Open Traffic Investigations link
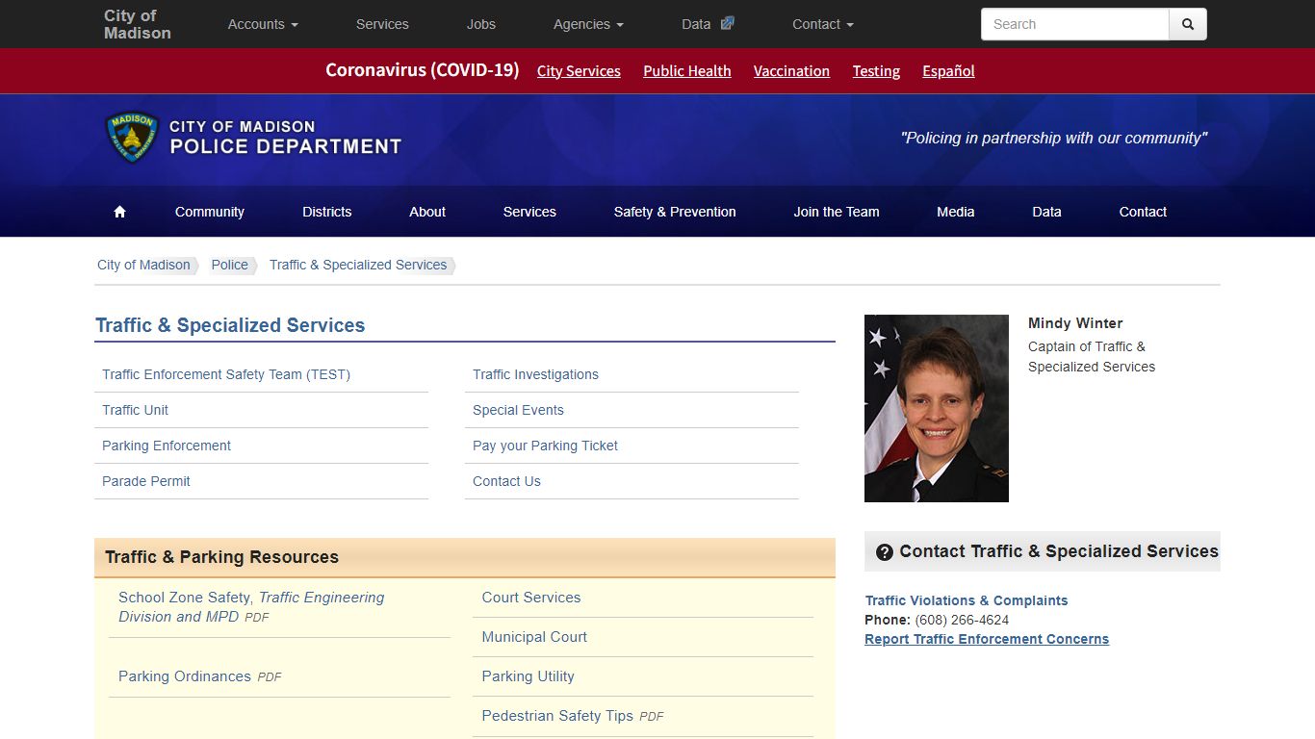1315x739 pixels. click(x=535, y=374)
